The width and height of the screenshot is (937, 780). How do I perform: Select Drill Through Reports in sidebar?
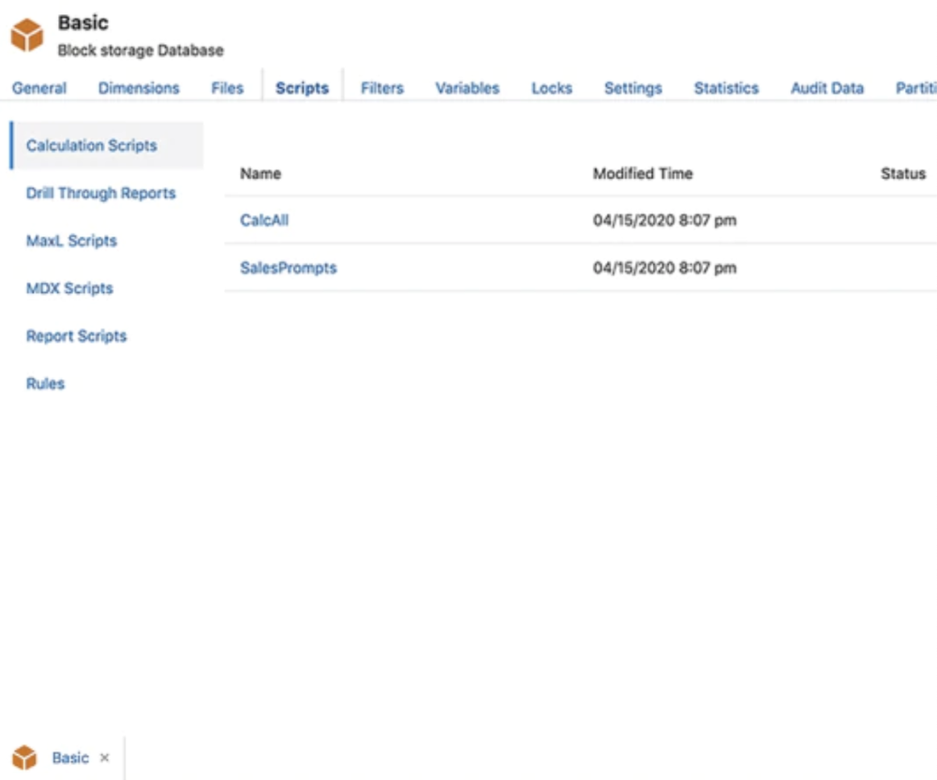pos(100,193)
